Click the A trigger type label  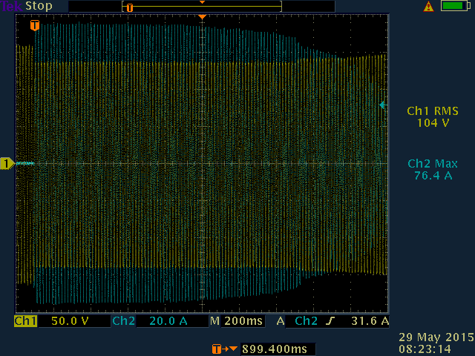point(281,321)
